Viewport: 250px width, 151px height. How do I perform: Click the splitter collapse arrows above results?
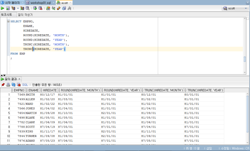tap(3, 75)
